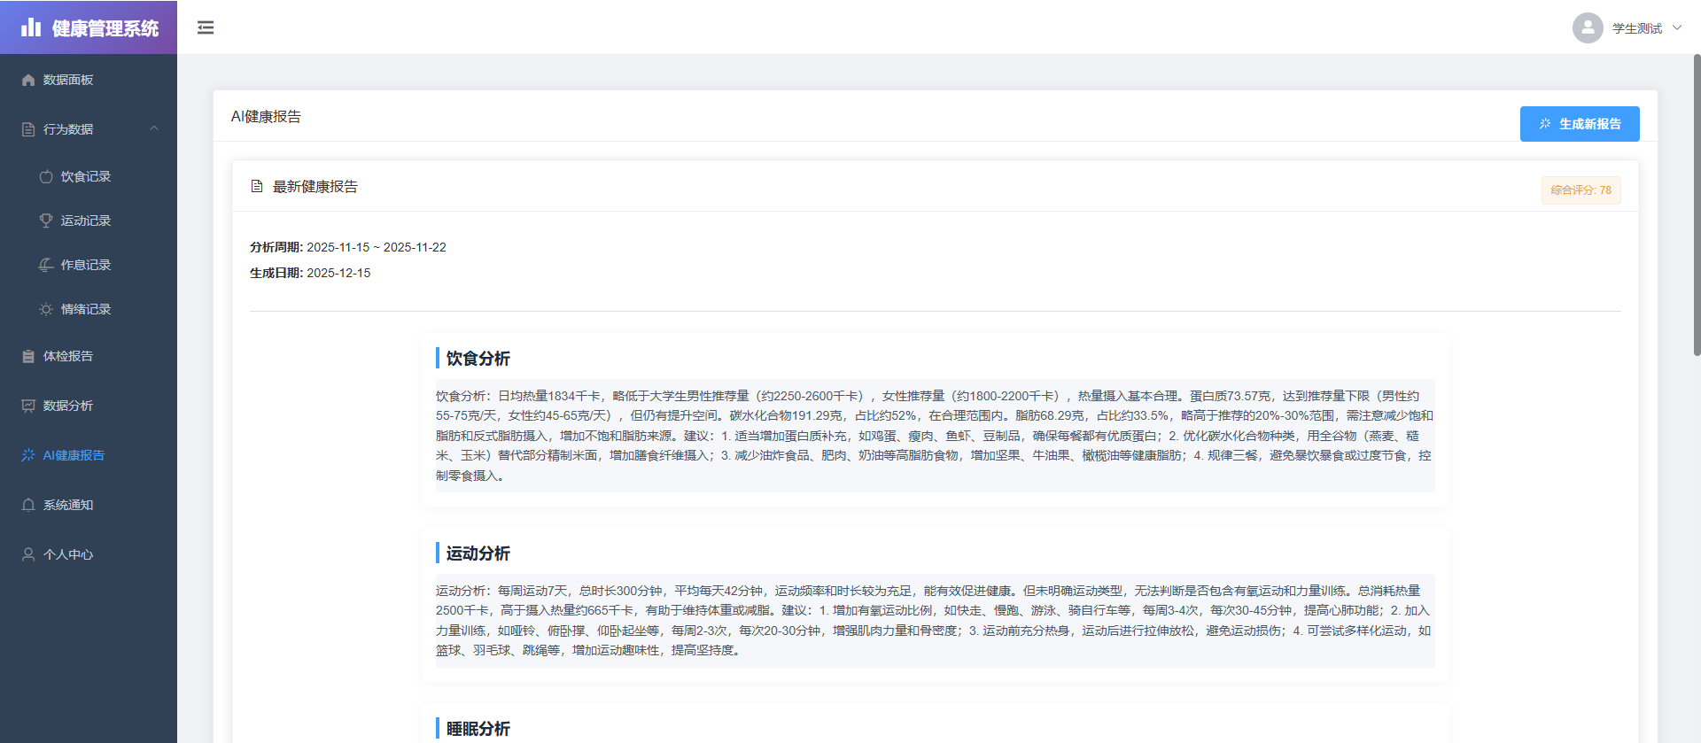This screenshot has width=1701, height=743.
Task: Click the 饮食分析 paragraph text
Action: [935, 436]
